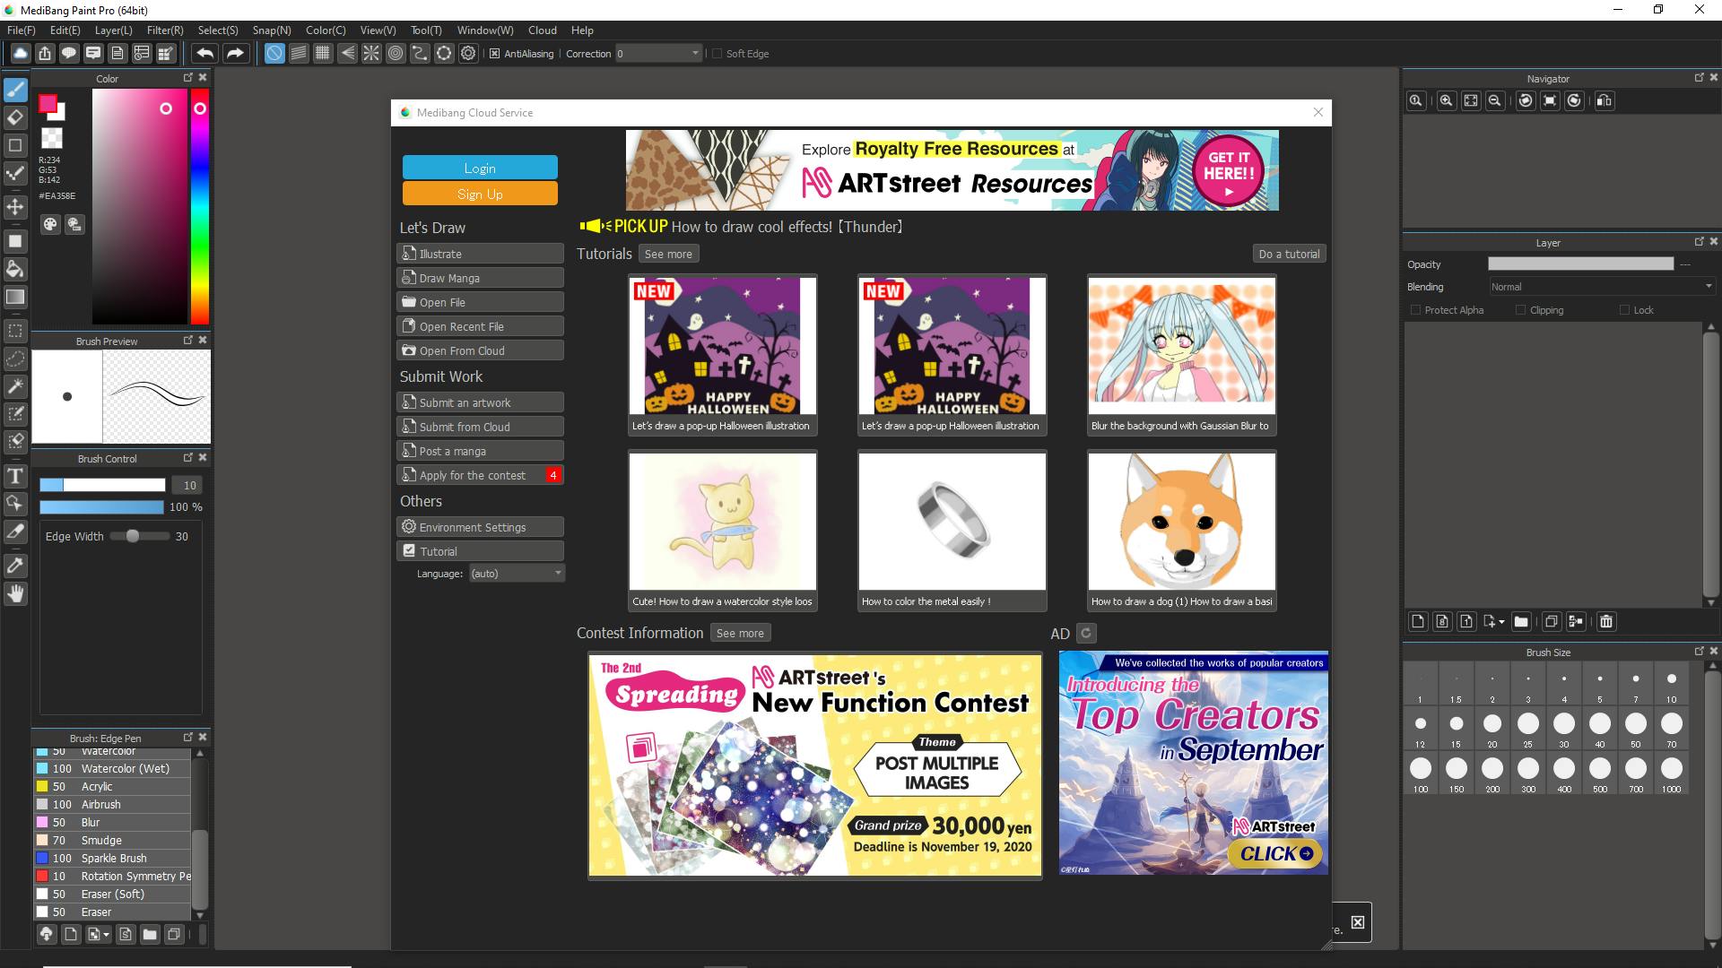The image size is (1722, 968).
Task: Open the Shiba dog tutorial thumbnail
Action: [1181, 522]
